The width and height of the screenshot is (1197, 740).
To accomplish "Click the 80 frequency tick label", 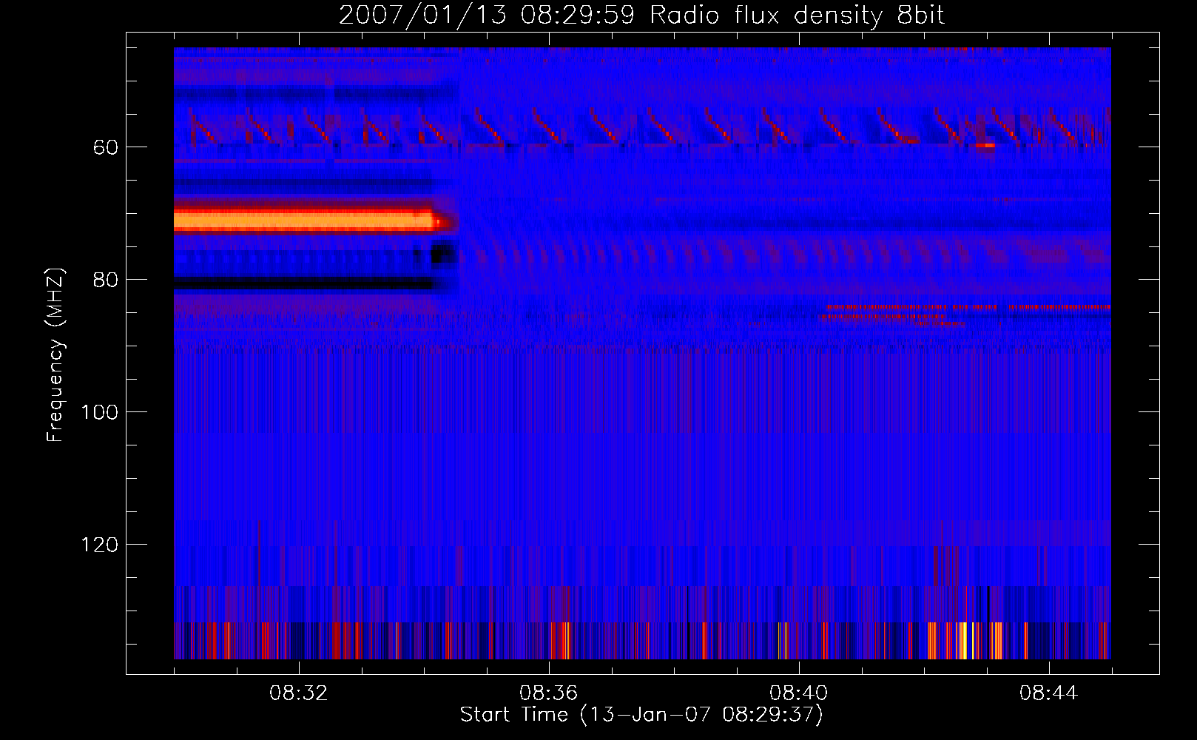I will pos(105,280).
